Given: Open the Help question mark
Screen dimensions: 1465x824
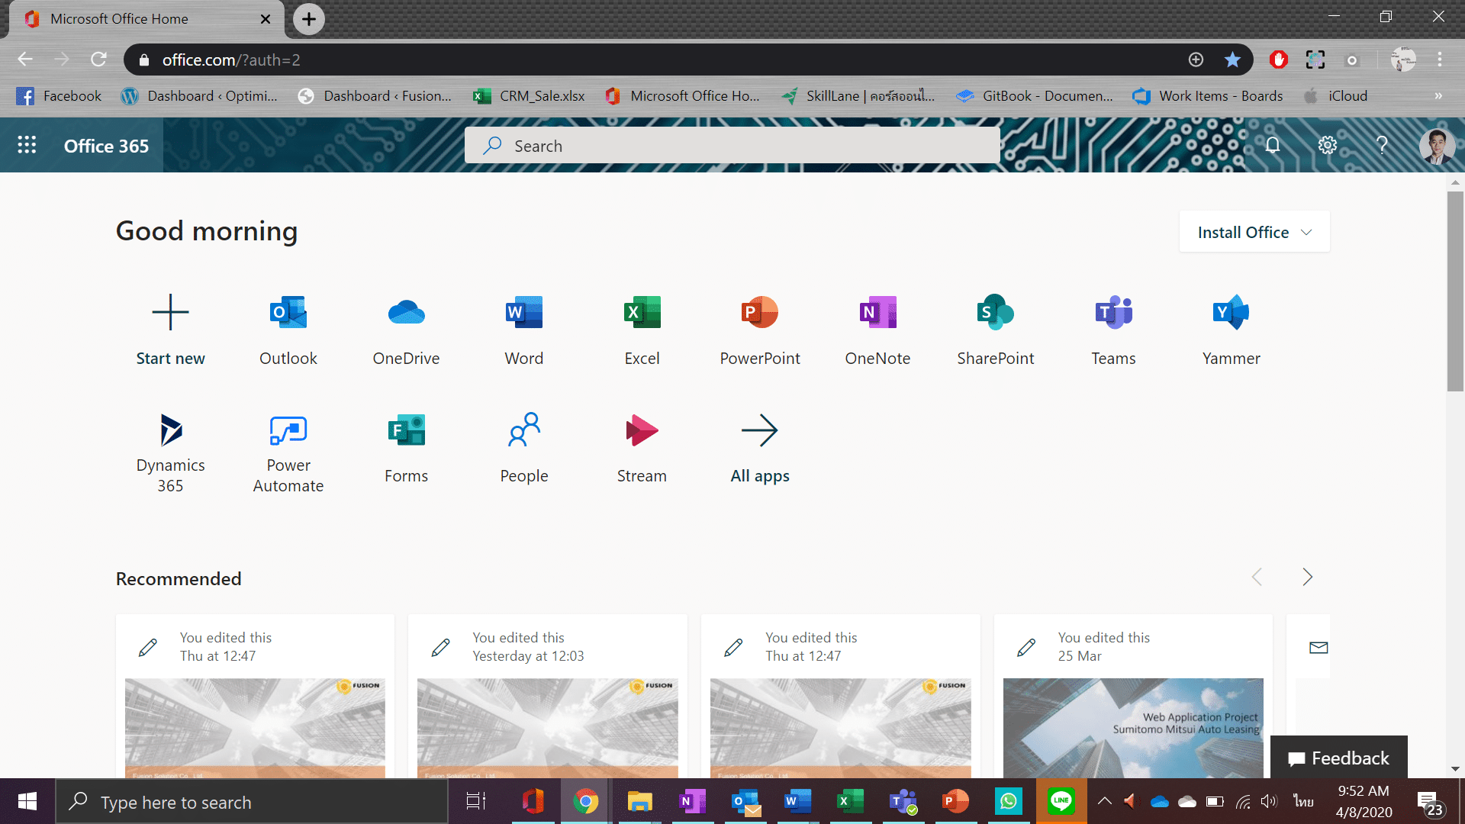Looking at the screenshot, I should coord(1382,145).
